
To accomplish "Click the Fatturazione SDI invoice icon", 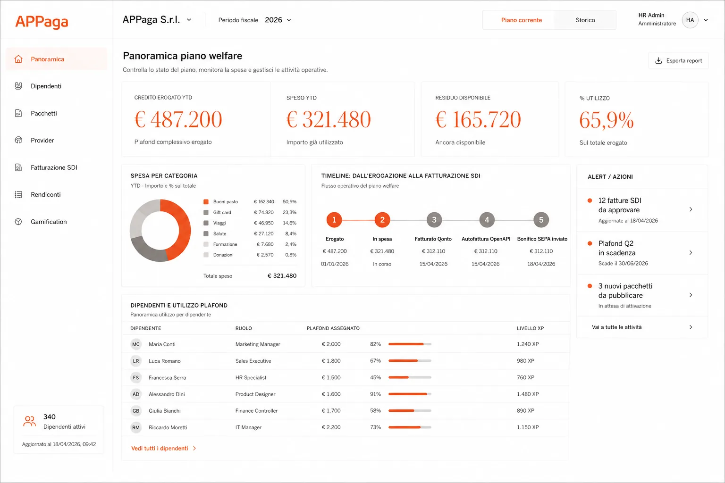I will (x=18, y=167).
